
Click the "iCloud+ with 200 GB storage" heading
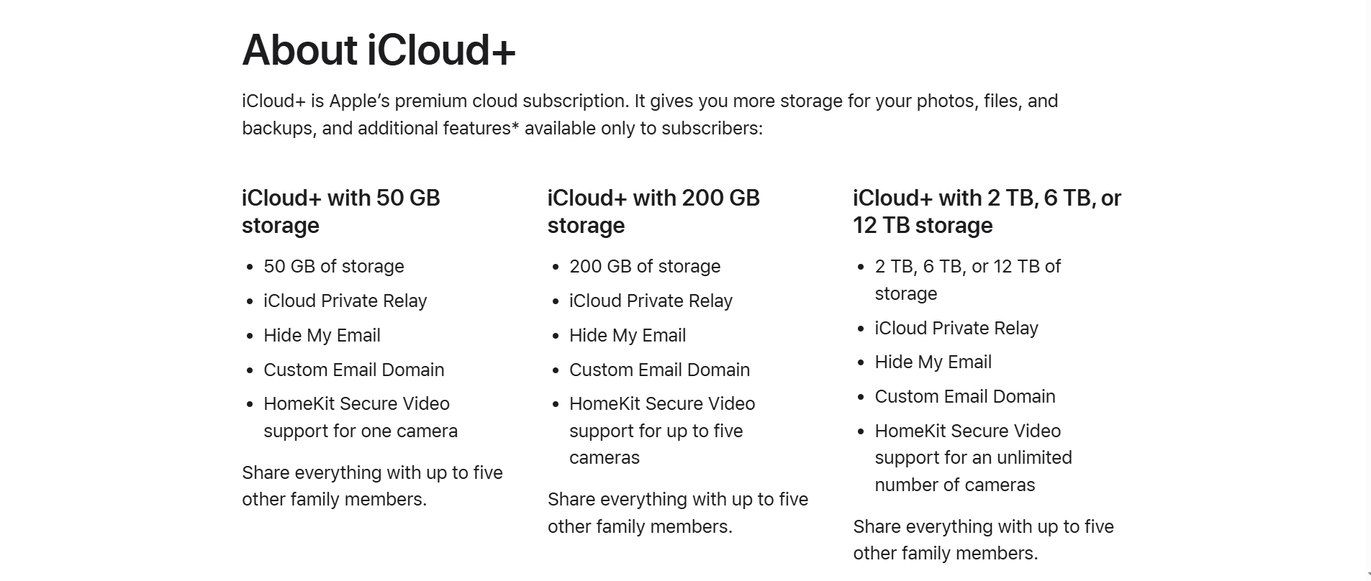(653, 211)
